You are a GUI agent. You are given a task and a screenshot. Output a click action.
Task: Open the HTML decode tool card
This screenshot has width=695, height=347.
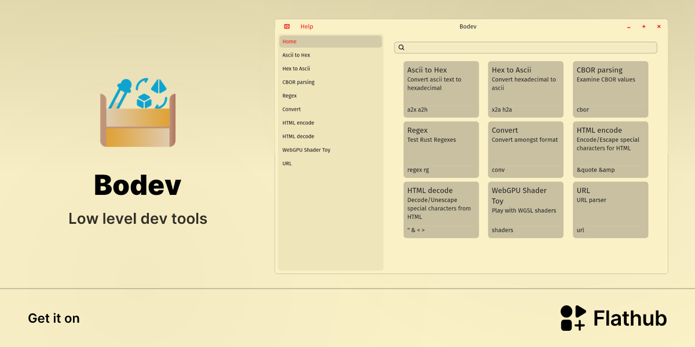click(x=441, y=209)
